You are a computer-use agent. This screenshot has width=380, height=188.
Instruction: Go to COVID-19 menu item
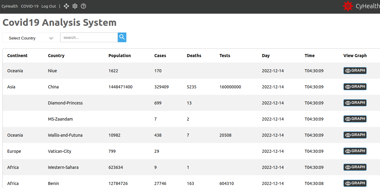click(30, 6)
